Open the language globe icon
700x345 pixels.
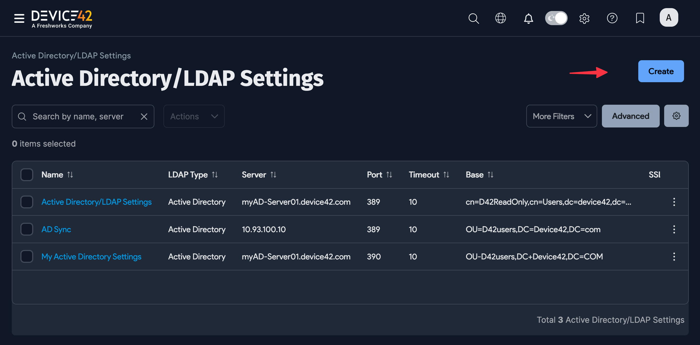(x=500, y=19)
